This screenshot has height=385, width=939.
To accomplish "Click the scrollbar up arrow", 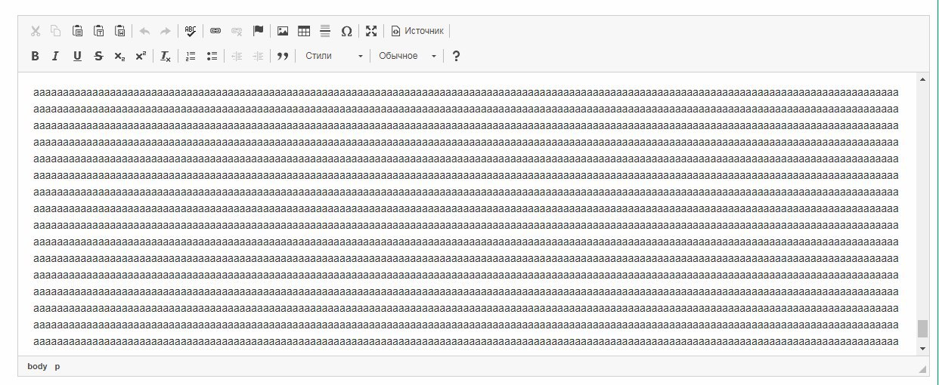I will tap(922, 79).
